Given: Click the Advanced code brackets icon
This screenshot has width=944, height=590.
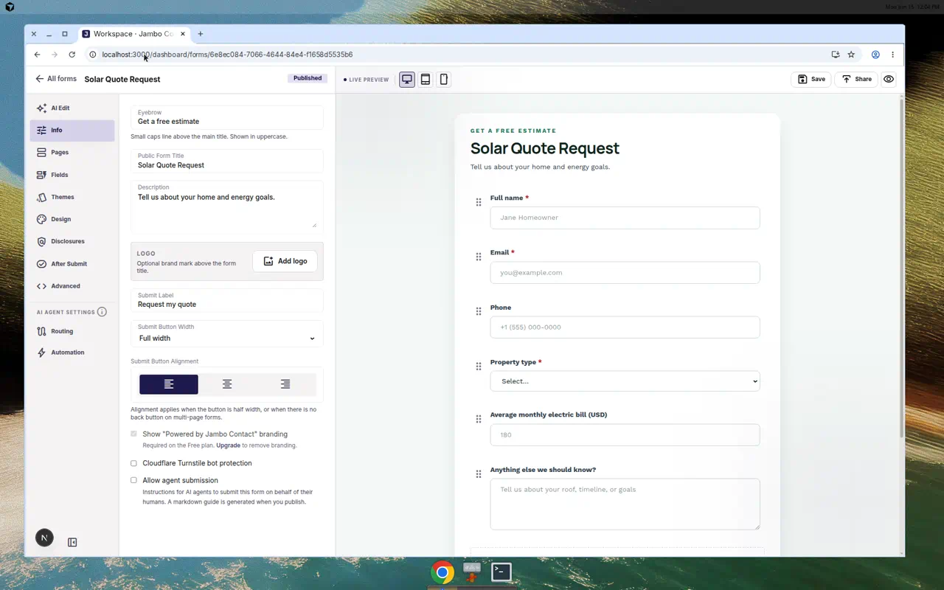Looking at the screenshot, I should [x=42, y=285].
